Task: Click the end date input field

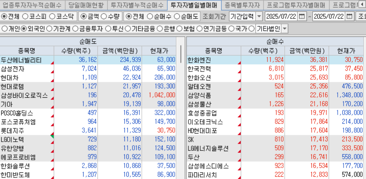Action: tap(329, 16)
